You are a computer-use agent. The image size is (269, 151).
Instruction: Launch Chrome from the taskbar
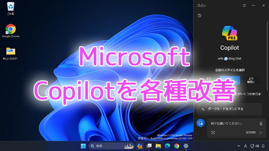(x=177, y=146)
